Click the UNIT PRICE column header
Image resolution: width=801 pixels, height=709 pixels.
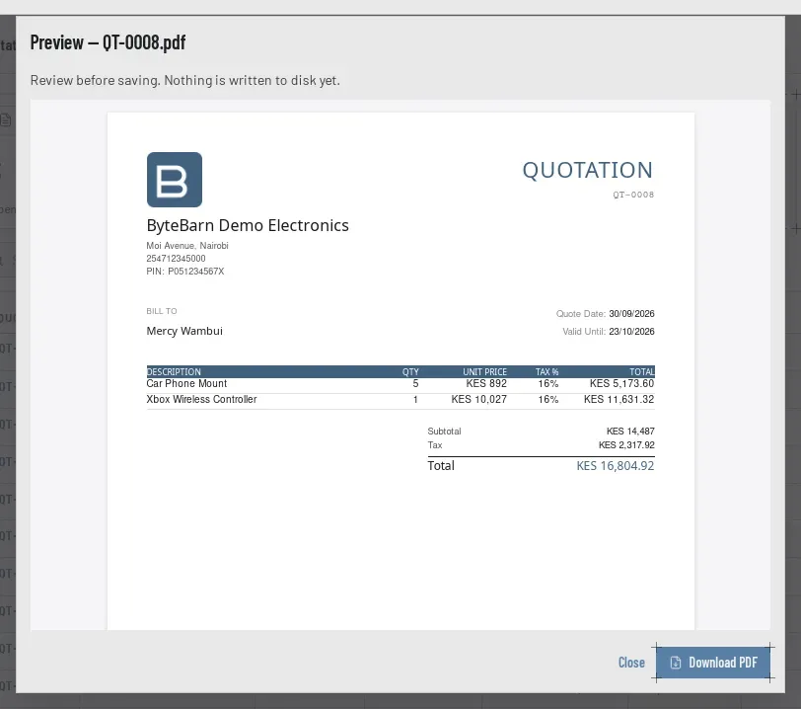point(484,372)
